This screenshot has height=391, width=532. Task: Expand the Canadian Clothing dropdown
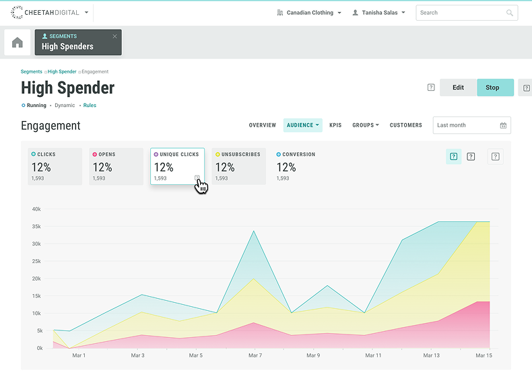pos(309,13)
